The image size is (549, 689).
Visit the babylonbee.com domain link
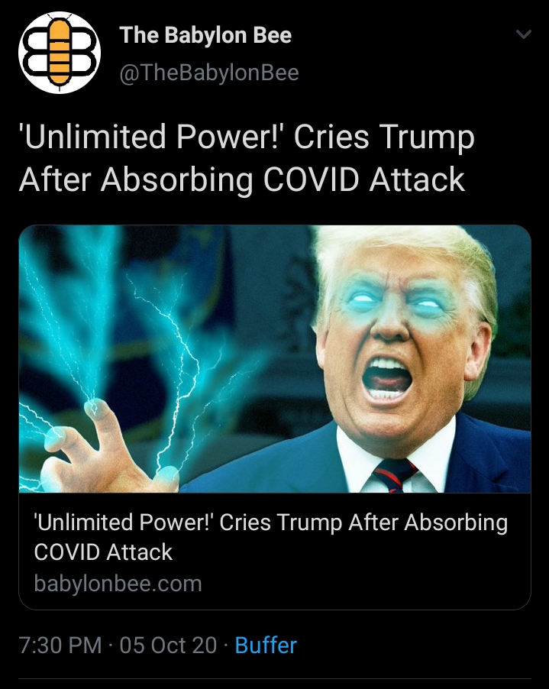pyautogui.click(x=118, y=584)
